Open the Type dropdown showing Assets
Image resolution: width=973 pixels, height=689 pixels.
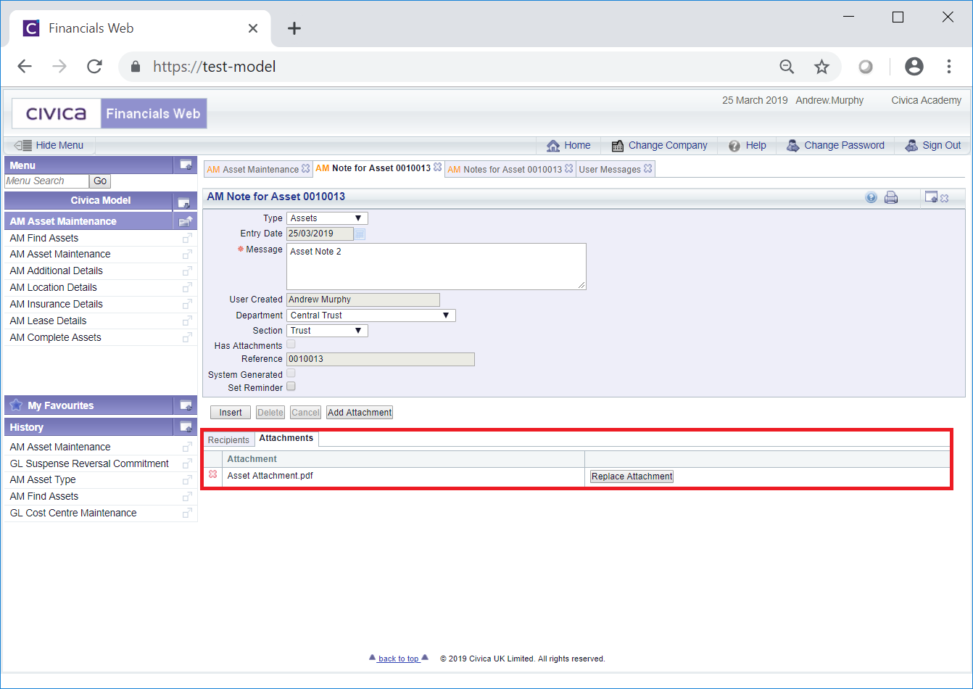pyautogui.click(x=327, y=218)
